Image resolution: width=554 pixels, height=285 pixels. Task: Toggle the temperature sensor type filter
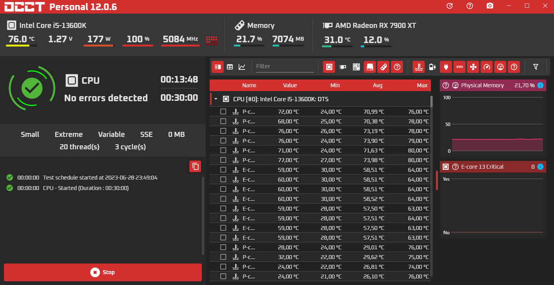pos(419,67)
